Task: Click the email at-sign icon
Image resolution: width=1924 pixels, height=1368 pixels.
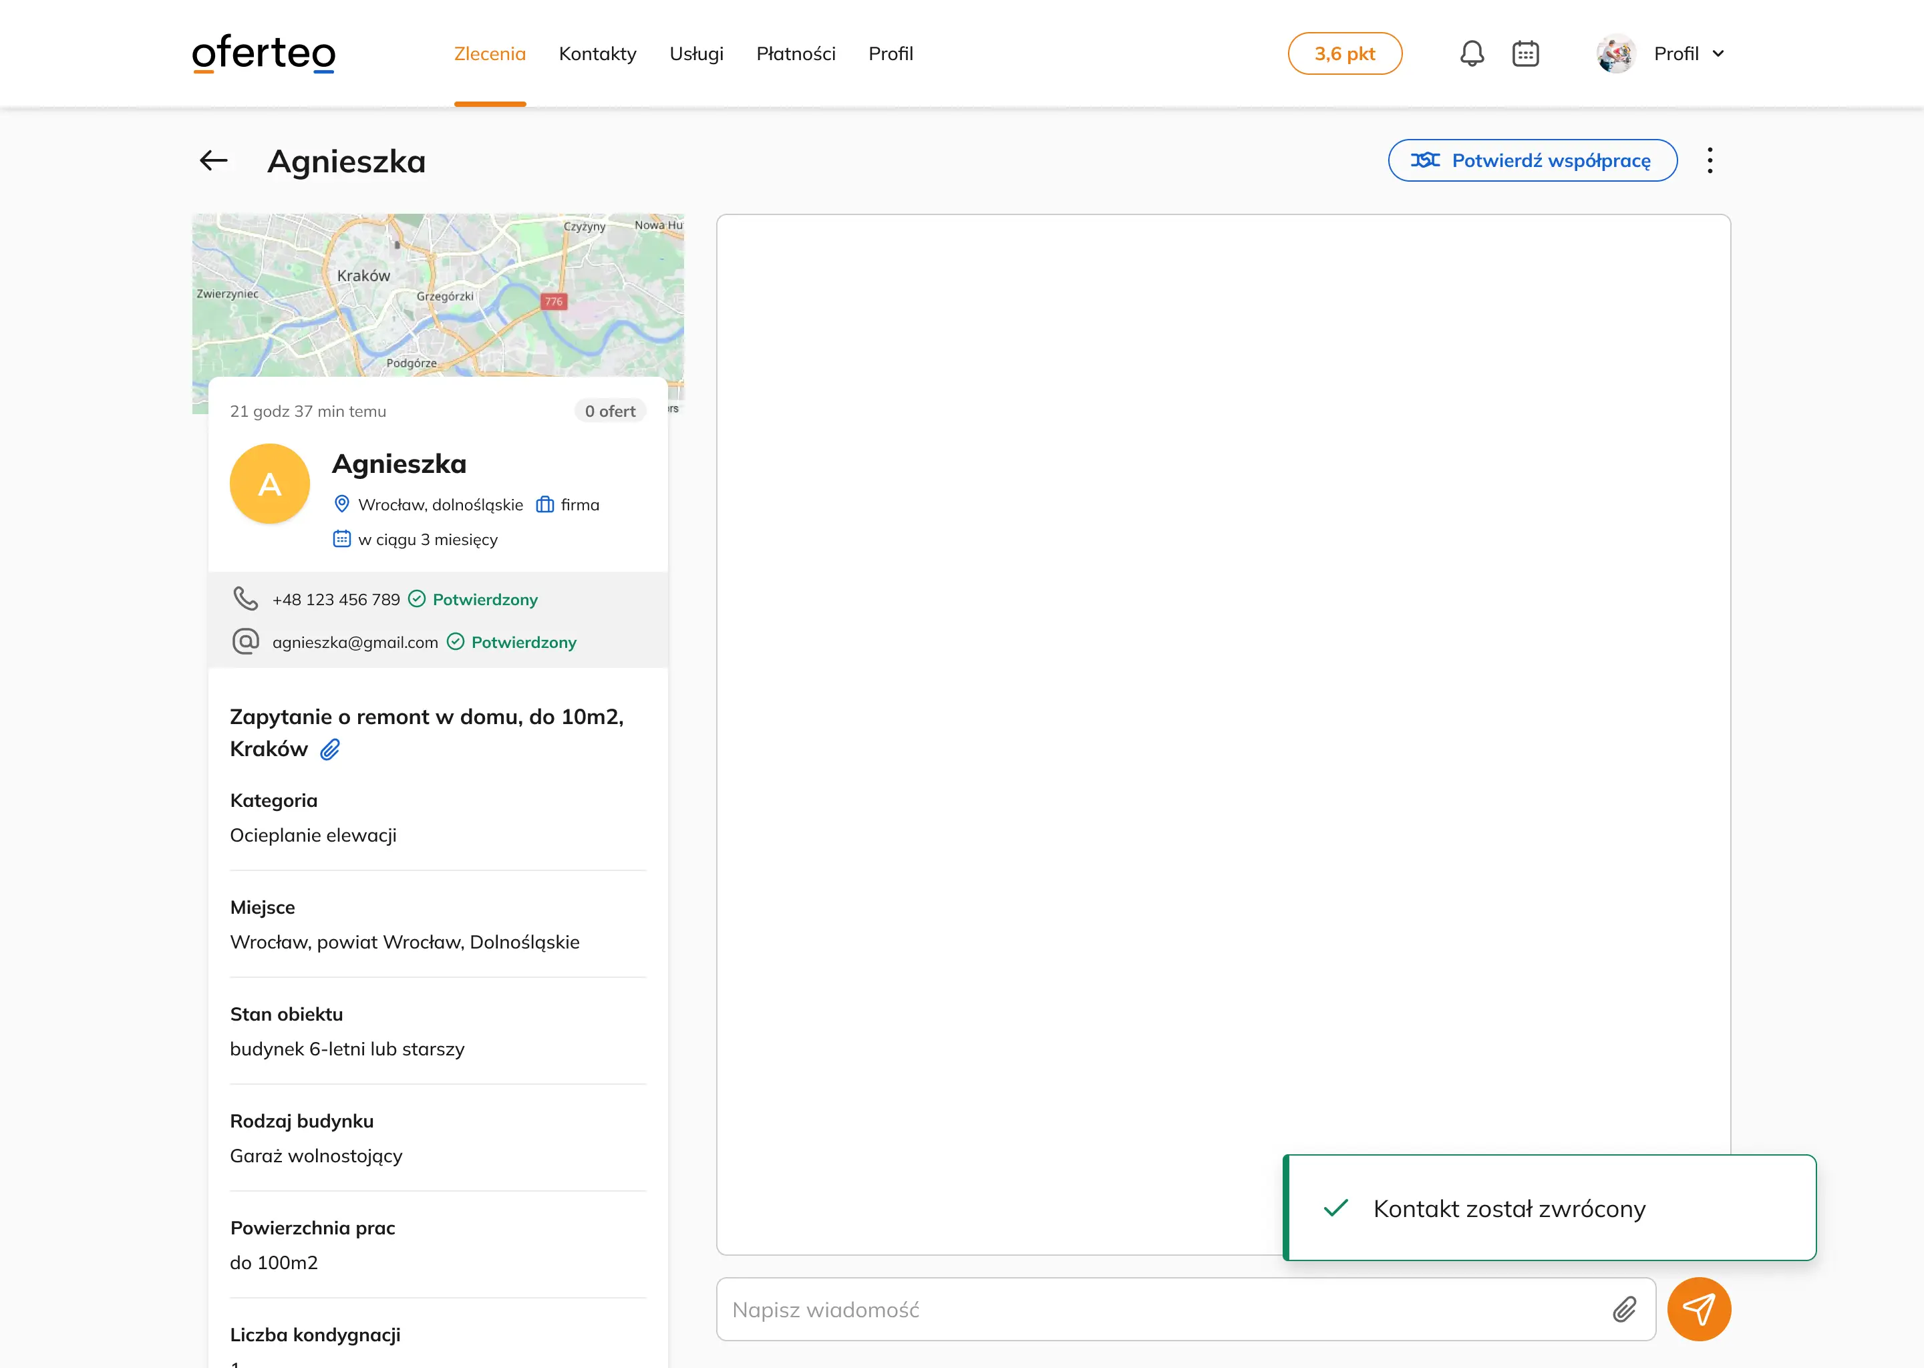Action: pyautogui.click(x=245, y=642)
